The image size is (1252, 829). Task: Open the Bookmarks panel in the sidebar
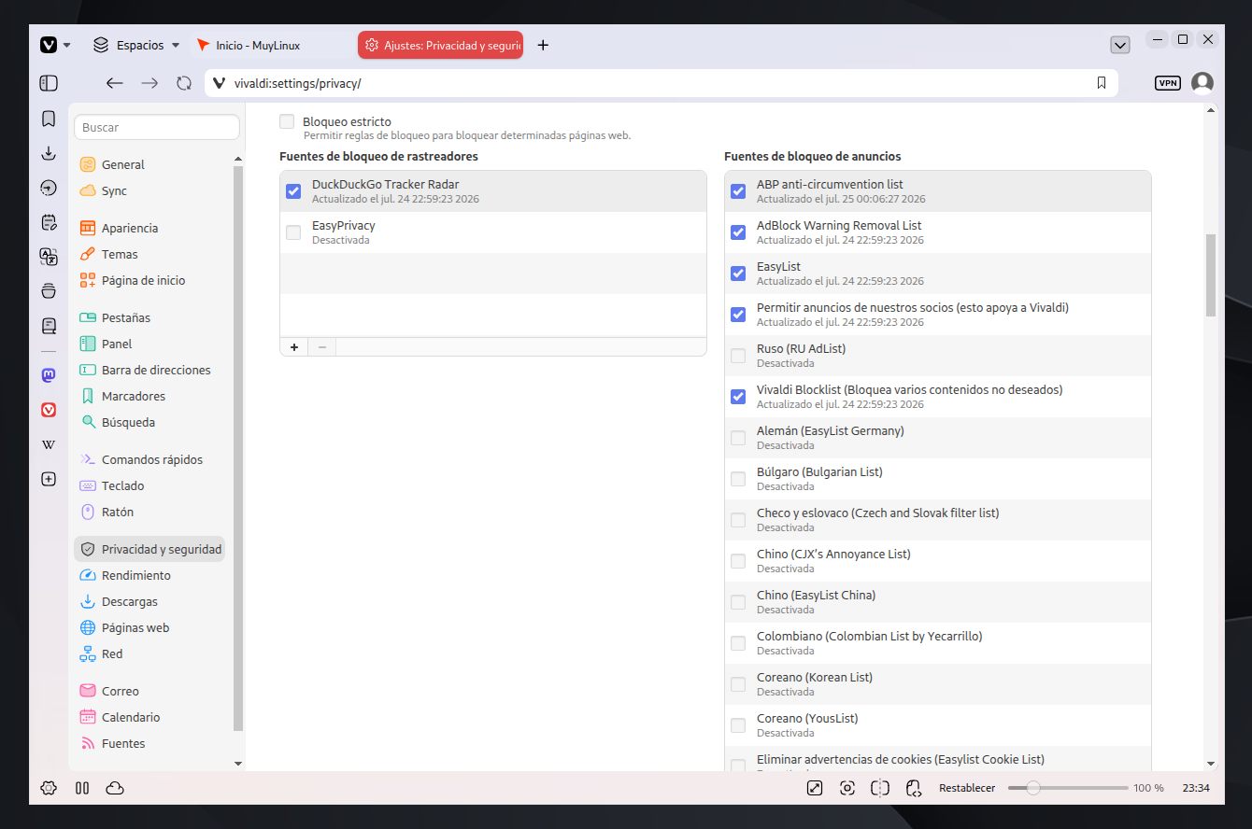pyautogui.click(x=49, y=119)
